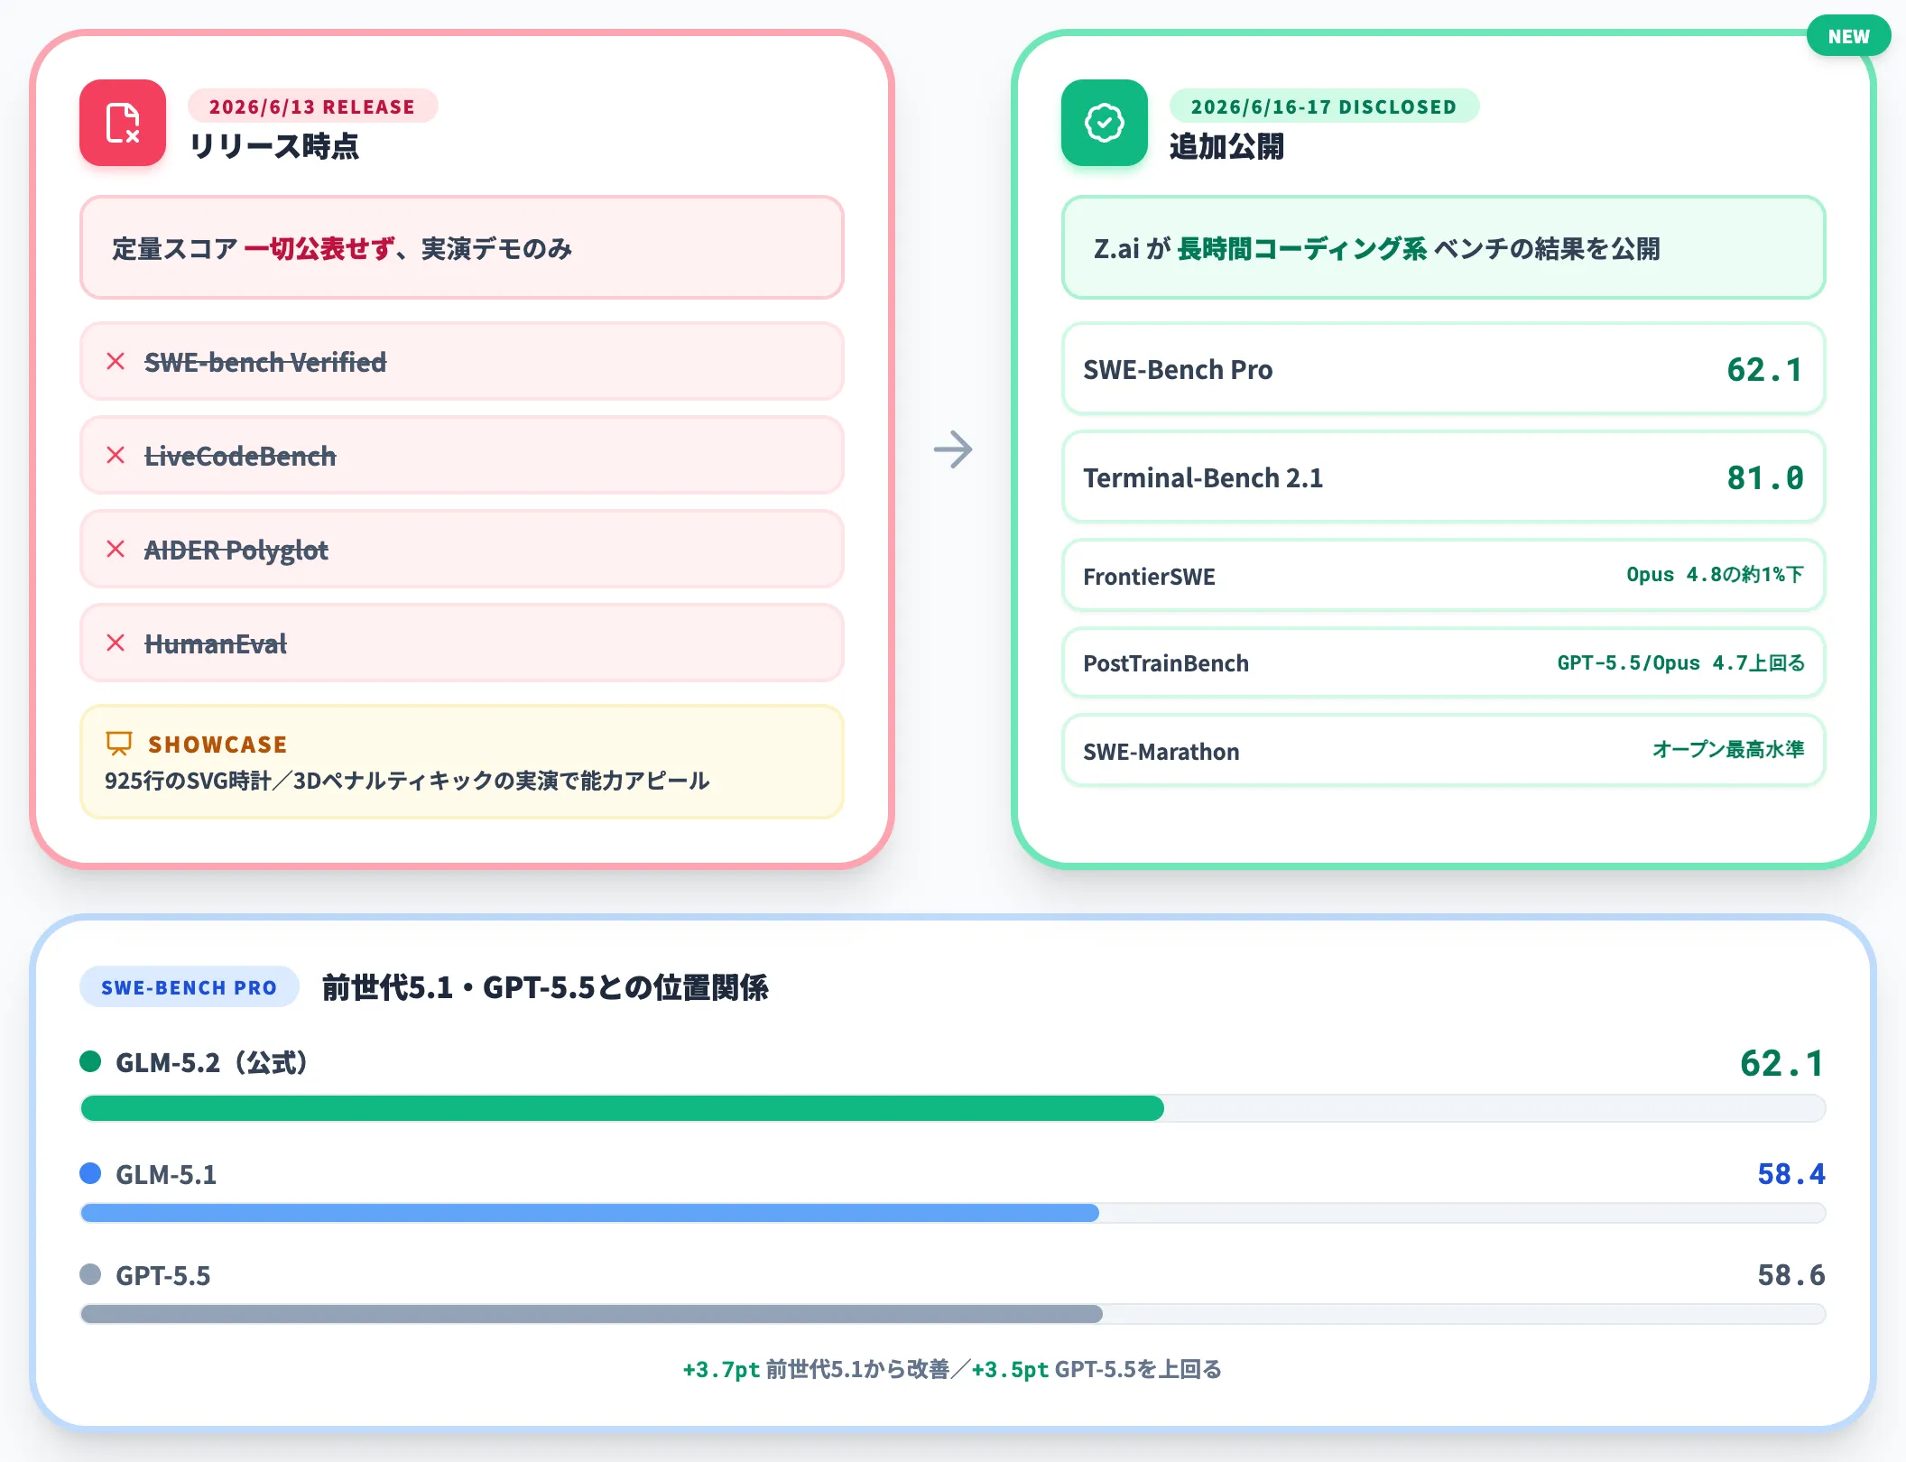The image size is (1906, 1462).
Task: Click the struck-through HumanEval text
Action: pyautogui.click(x=216, y=644)
